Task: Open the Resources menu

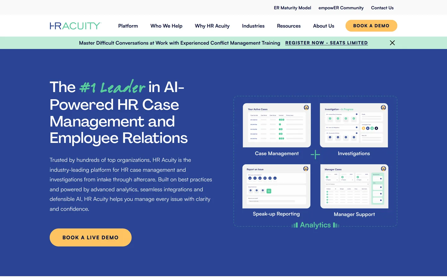Action: coord(289,26)
